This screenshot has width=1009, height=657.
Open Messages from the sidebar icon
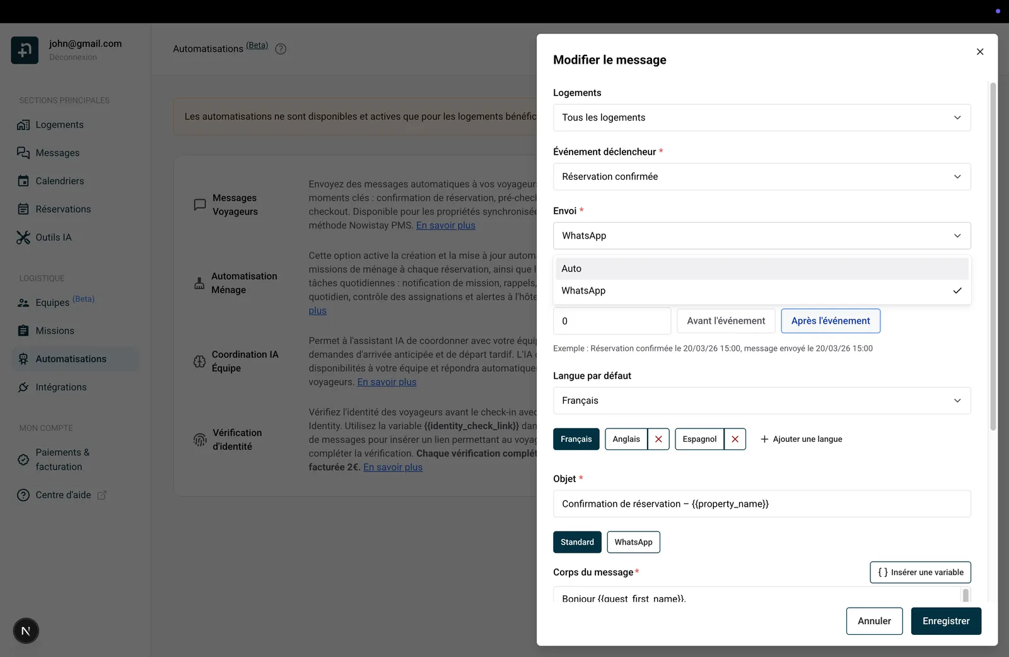pyautogui.click(x=23, y=153)
